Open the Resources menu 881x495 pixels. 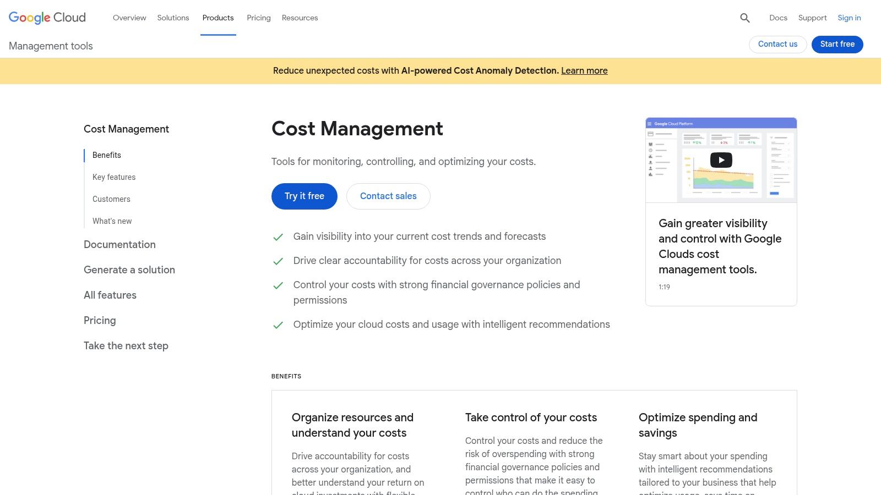pyautogui.click(x=300, y=18)
